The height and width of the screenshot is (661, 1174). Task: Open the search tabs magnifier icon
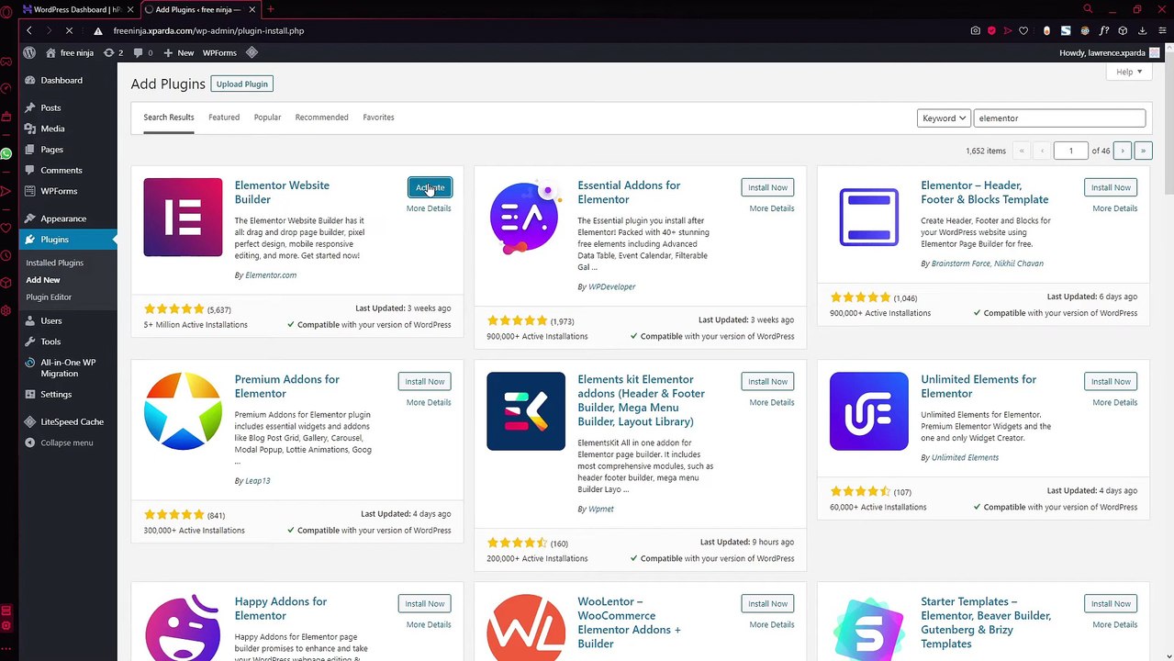pos(1088,9)
